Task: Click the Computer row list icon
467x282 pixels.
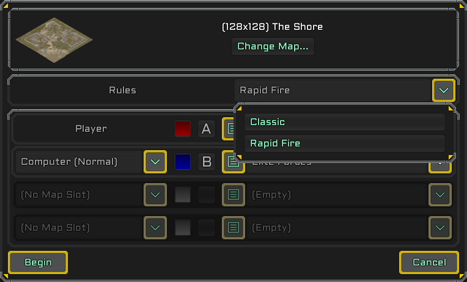Action: pos(232,162)
